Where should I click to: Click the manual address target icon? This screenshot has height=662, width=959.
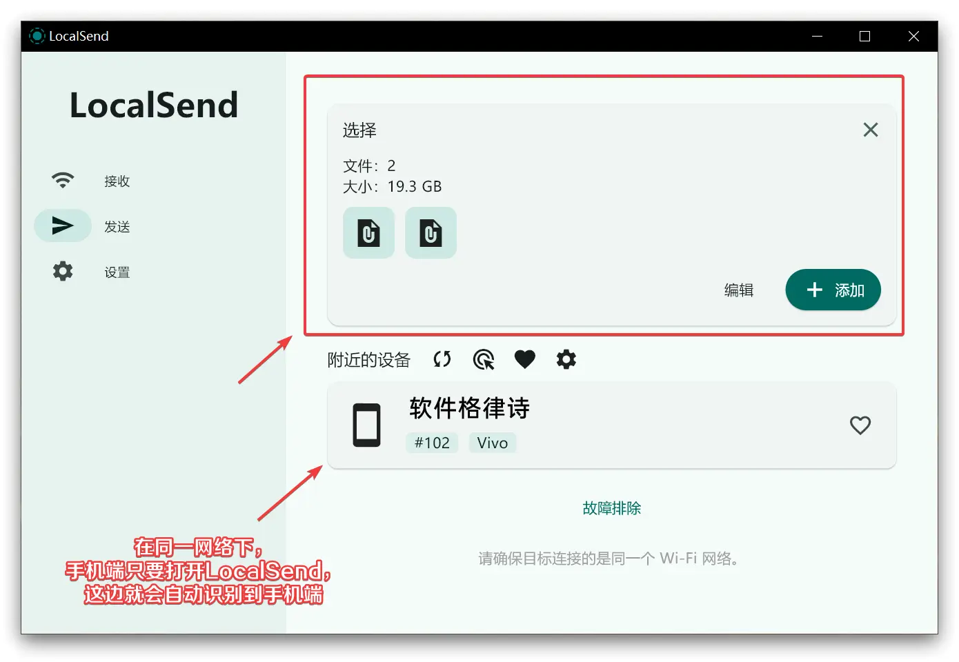coord(484,359)
